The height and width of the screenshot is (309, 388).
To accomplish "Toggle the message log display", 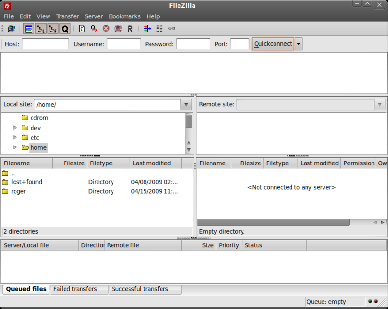I will (28, 28).
